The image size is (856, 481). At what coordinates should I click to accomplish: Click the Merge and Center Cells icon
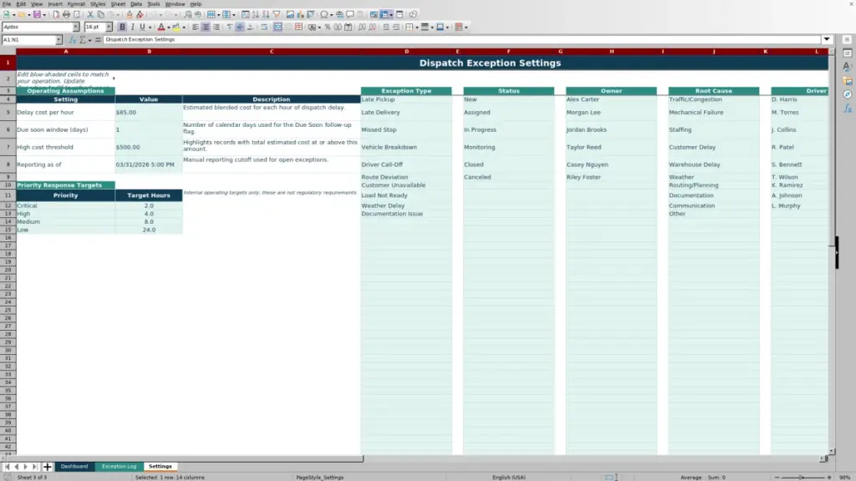click(278, 27)
